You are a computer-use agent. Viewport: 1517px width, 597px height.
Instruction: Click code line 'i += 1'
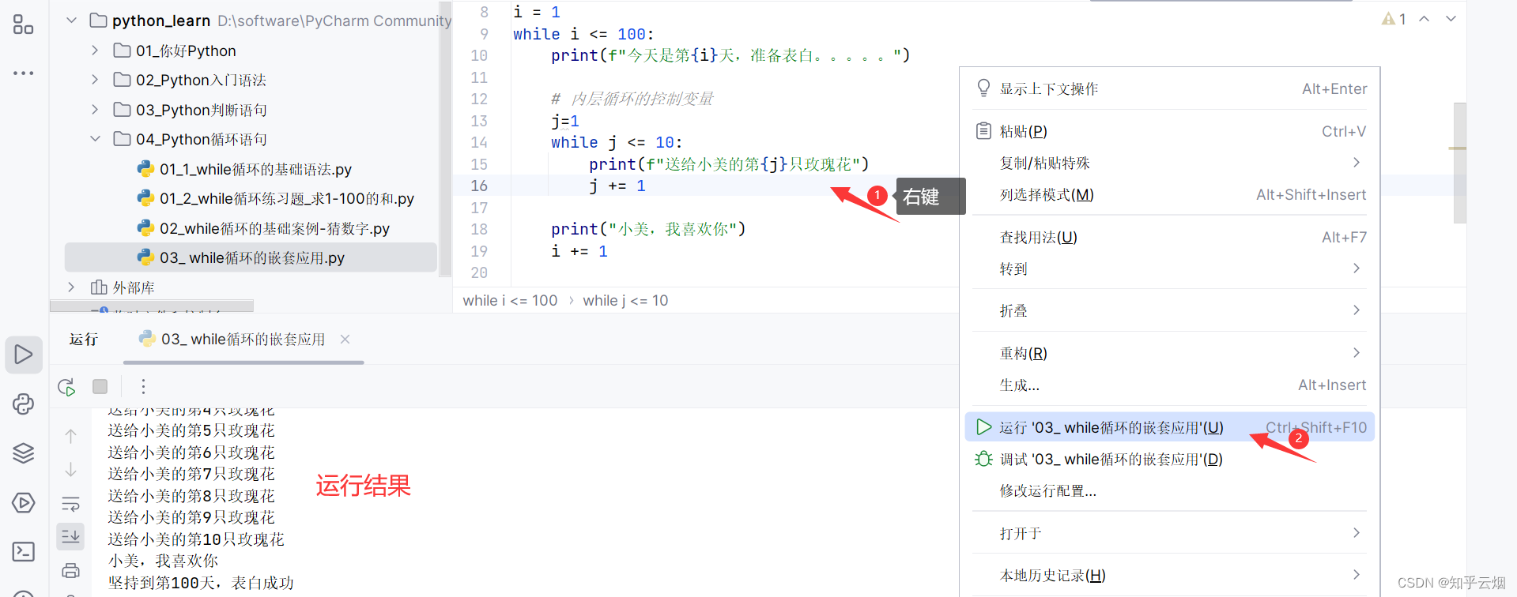(579, 251)
